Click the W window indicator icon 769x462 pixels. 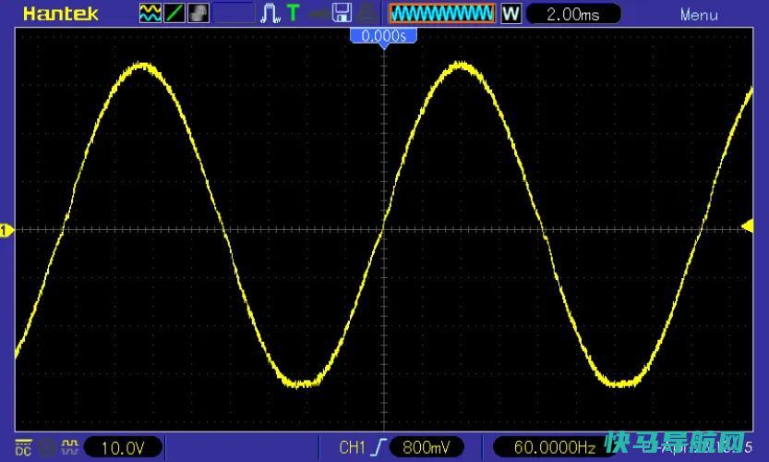511,14
